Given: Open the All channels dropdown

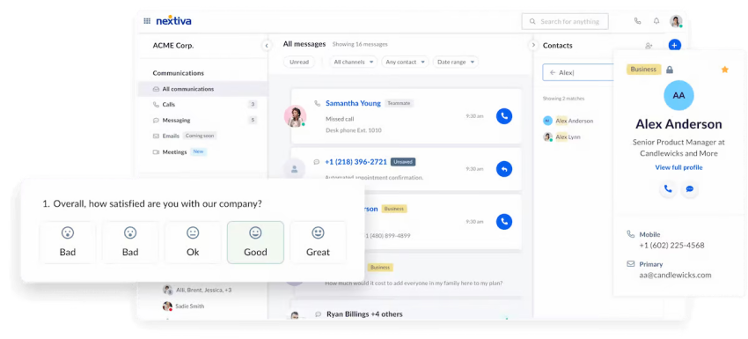Looking at the screenshot, I should pyautogui.click(x=353, y=62).
